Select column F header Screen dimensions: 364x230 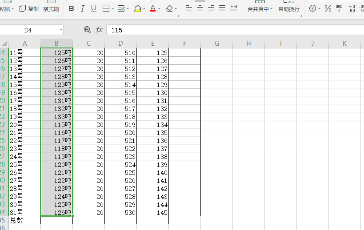[185, 44]
